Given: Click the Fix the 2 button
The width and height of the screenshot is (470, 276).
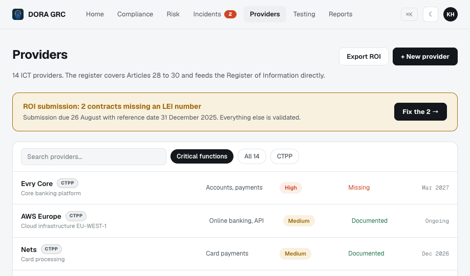Looking at the screenshot, I should [420, 111].
